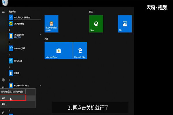Screen dimensions: 173x115
Task: Click the letter M group header
Action: tap(10, 111)
